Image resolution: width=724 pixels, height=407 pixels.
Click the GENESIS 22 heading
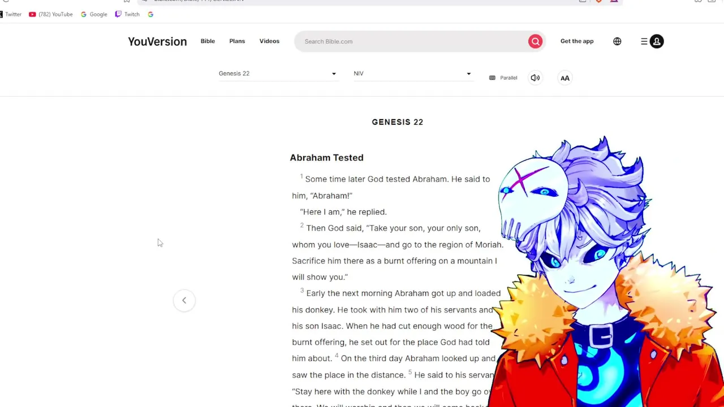398,122
